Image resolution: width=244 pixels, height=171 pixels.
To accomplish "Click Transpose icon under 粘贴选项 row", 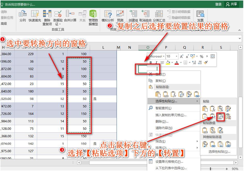I will click(181, 94).
